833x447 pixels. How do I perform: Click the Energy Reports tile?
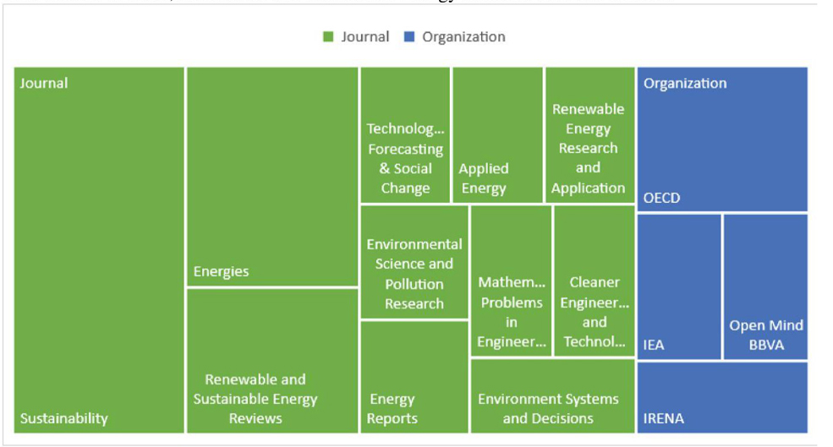click(x=414, y=377)
